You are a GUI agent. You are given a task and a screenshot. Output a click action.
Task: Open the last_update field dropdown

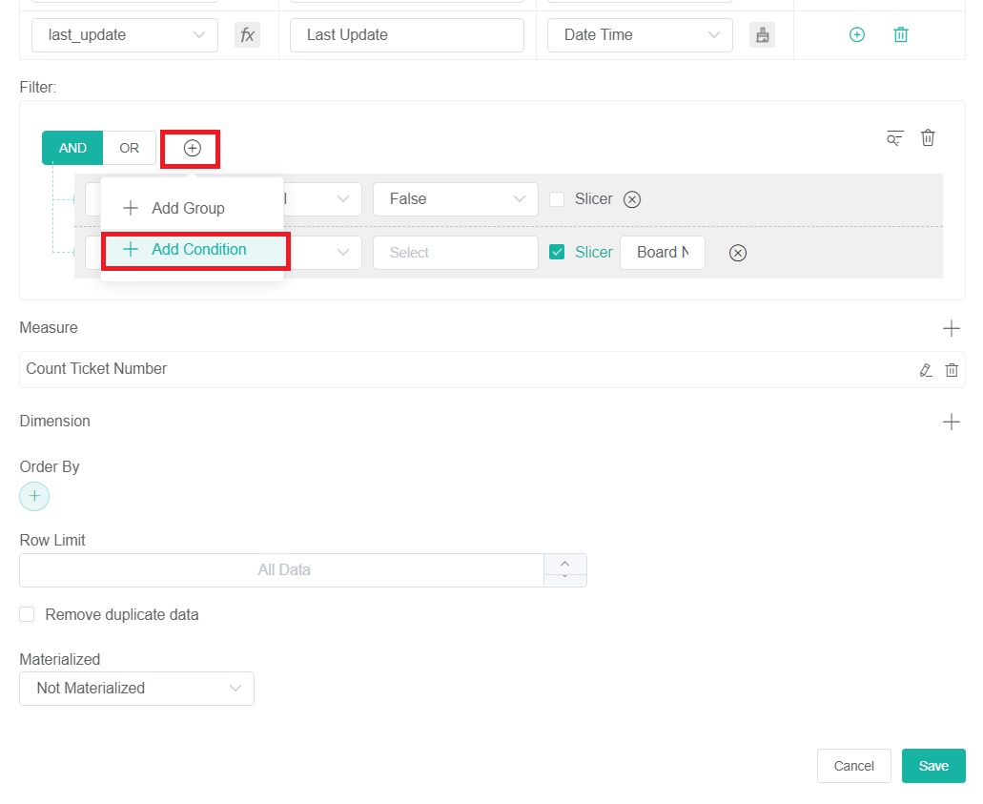tap(124, 34)
